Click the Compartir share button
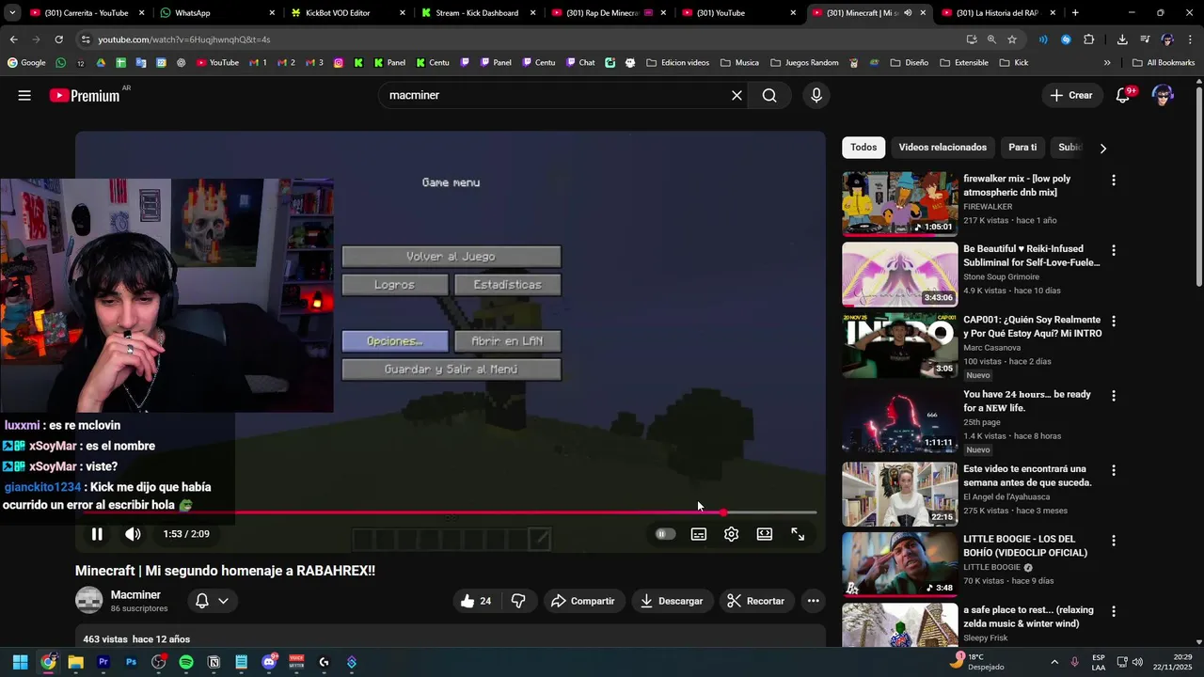 [583, 601]
